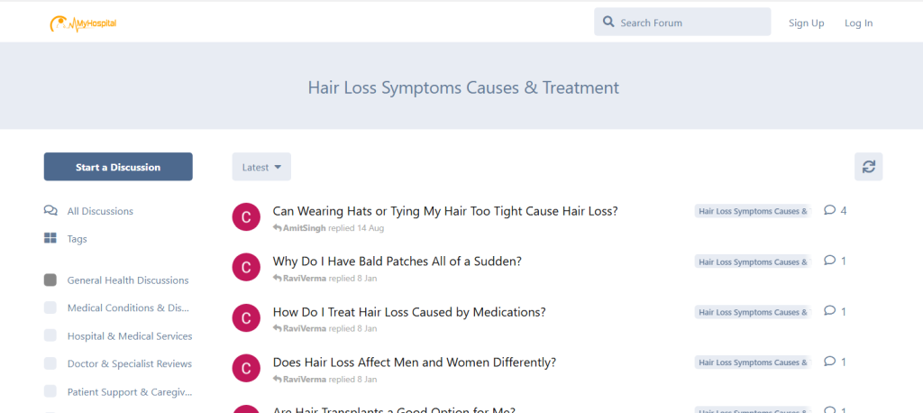Click the Tags grid icon
923x413 pixels.
coord(50,239)
